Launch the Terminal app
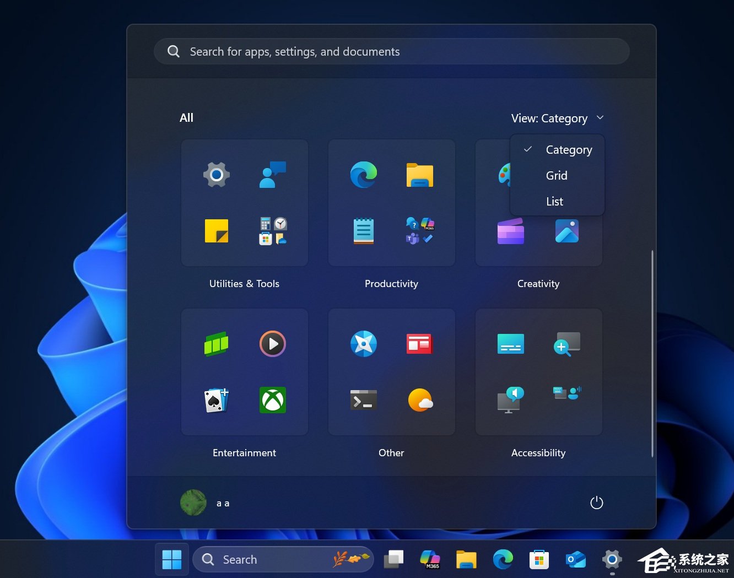 tap(364, 400)
